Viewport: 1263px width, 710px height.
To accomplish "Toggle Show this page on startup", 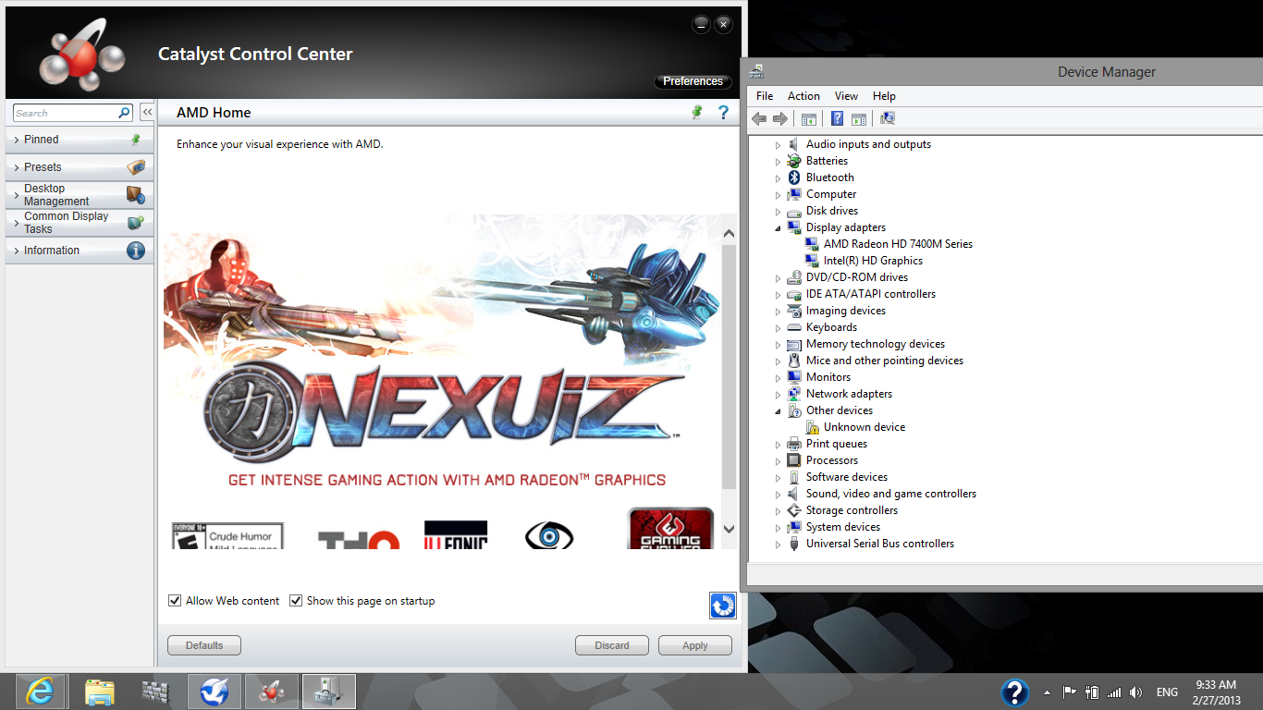I will click(x=296, y=601).
